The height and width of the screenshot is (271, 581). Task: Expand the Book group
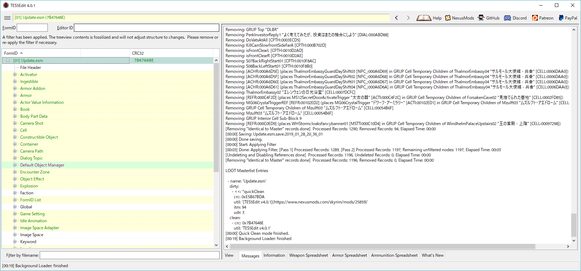pyautogui.click(x=15, y=109)
